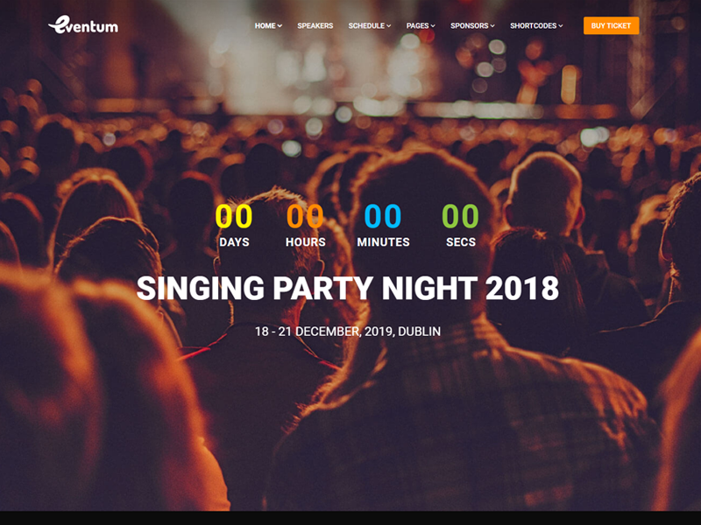This screenshot has height=525, width=701.
Task: Go to the Speakers page
Action: (x=315, y=26)
